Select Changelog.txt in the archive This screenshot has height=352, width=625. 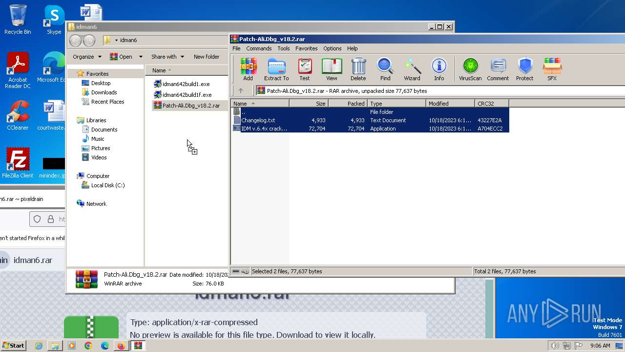coord(370,120)
